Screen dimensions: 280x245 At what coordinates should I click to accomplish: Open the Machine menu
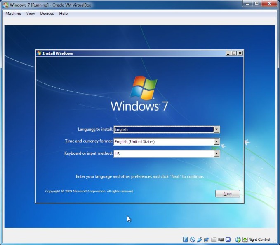tap(13, 14)
